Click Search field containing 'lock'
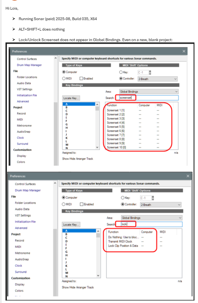Screen dimensions: 198x303 152,224
